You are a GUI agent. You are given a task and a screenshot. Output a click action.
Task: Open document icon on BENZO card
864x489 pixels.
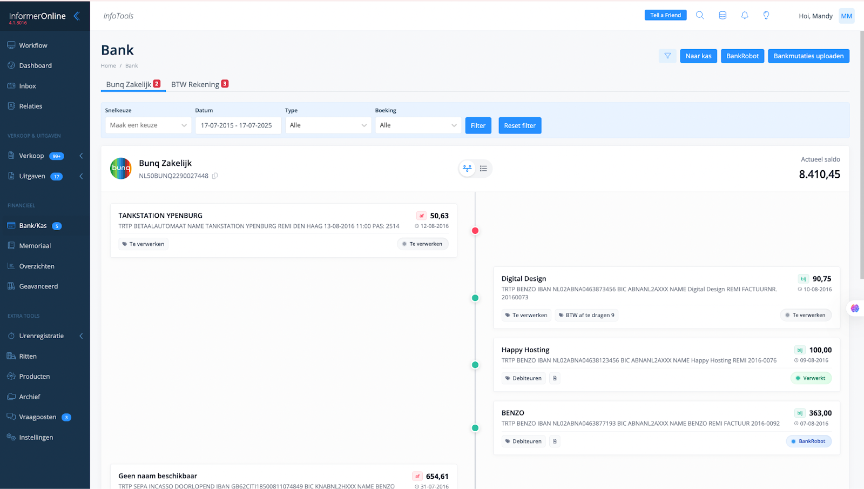click(x=555, y=441)
